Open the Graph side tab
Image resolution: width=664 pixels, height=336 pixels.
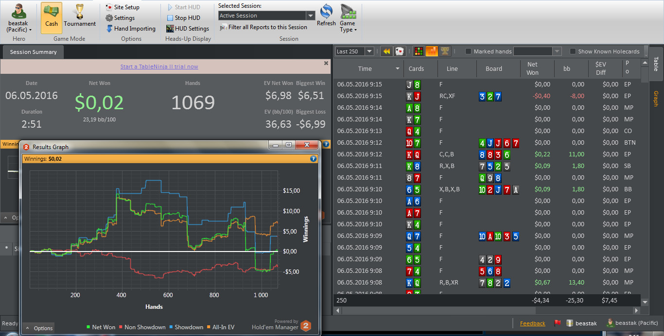pos(656,99)
